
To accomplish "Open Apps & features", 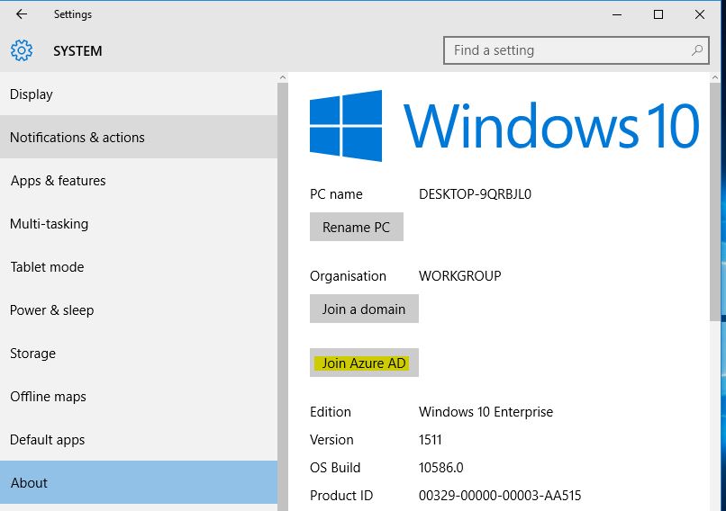I will [x=139, y=180].
